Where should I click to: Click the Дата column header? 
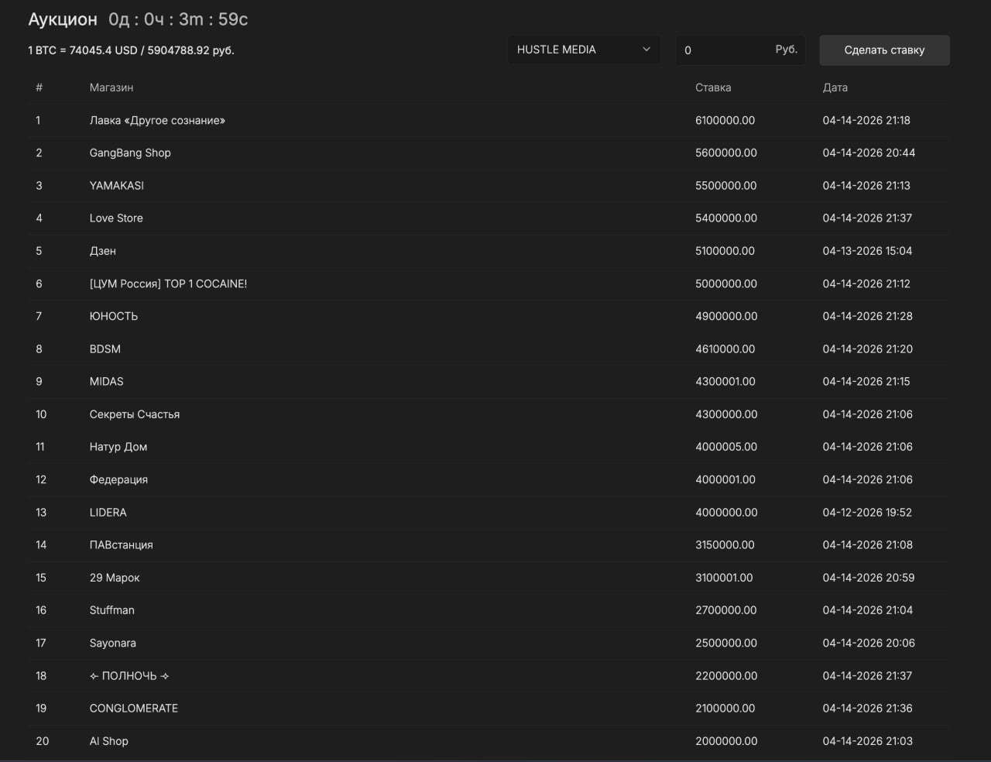(x=835, y=88)
